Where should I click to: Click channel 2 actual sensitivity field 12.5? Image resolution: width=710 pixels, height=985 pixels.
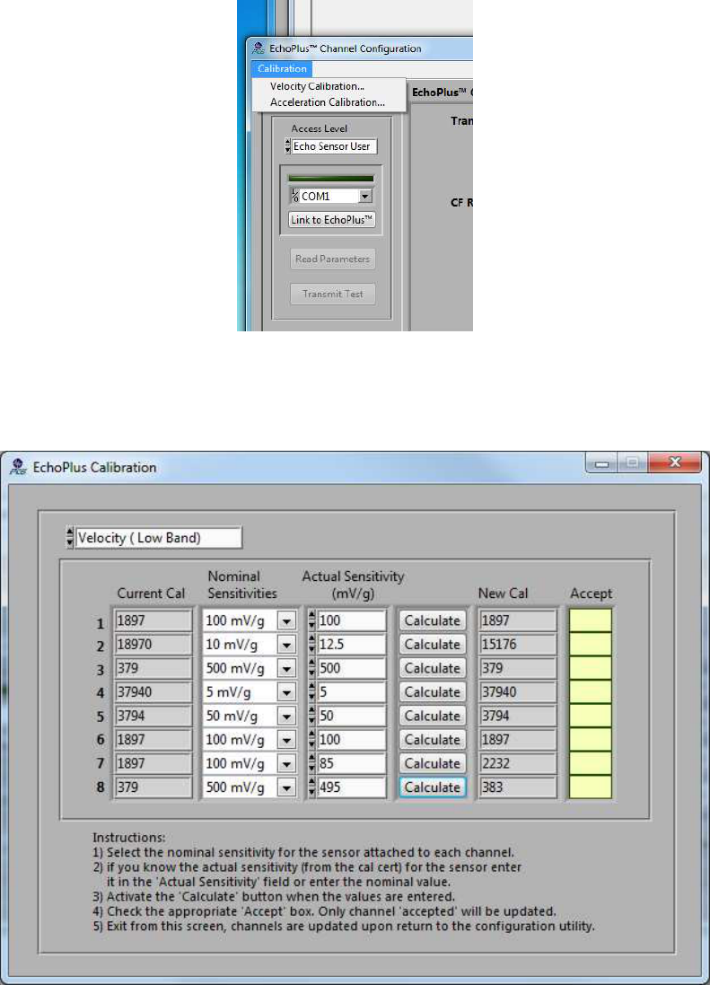352,645
